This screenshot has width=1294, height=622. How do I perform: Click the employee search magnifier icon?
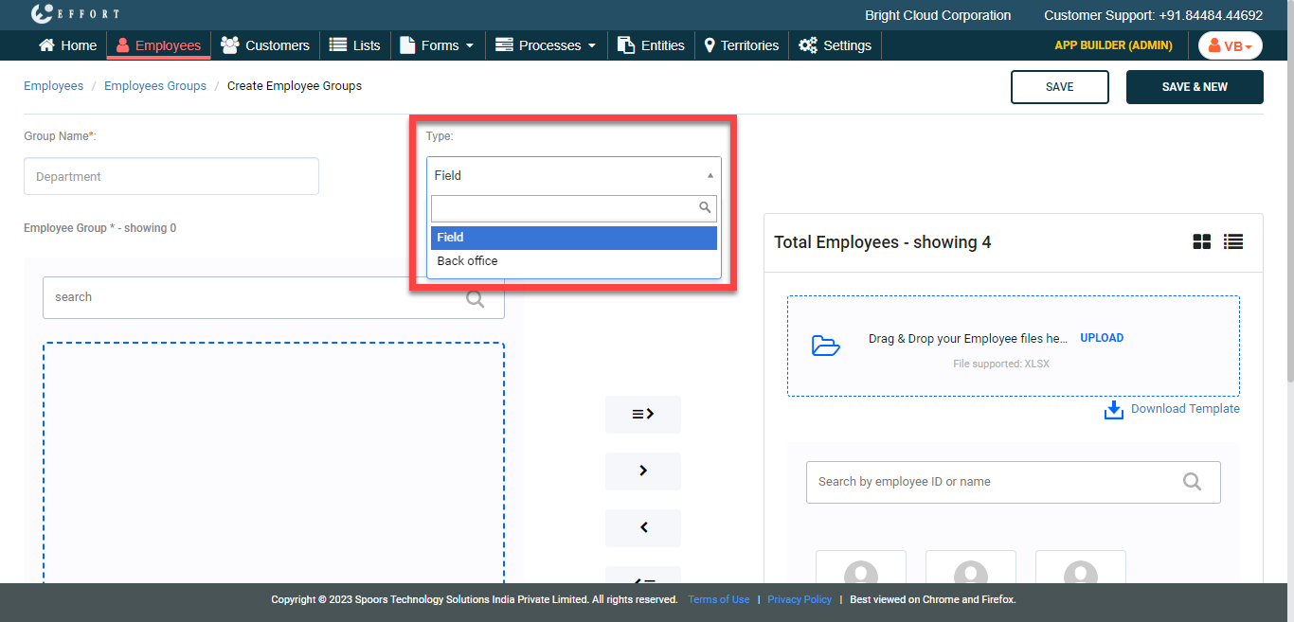[x=1192, y=482]
